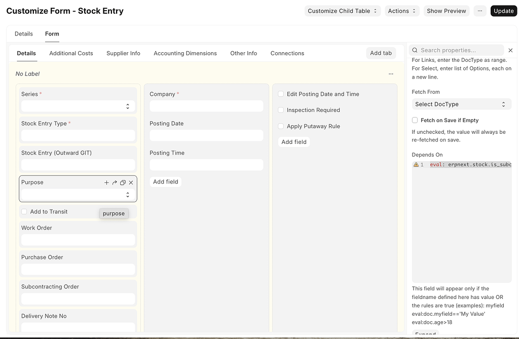
Task: Click Show Preview
Action: (x=446, y=10)
